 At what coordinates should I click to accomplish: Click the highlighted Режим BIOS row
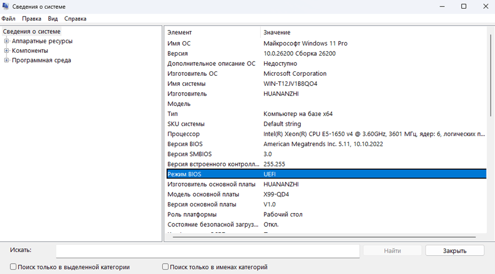(x=326, y=174)
